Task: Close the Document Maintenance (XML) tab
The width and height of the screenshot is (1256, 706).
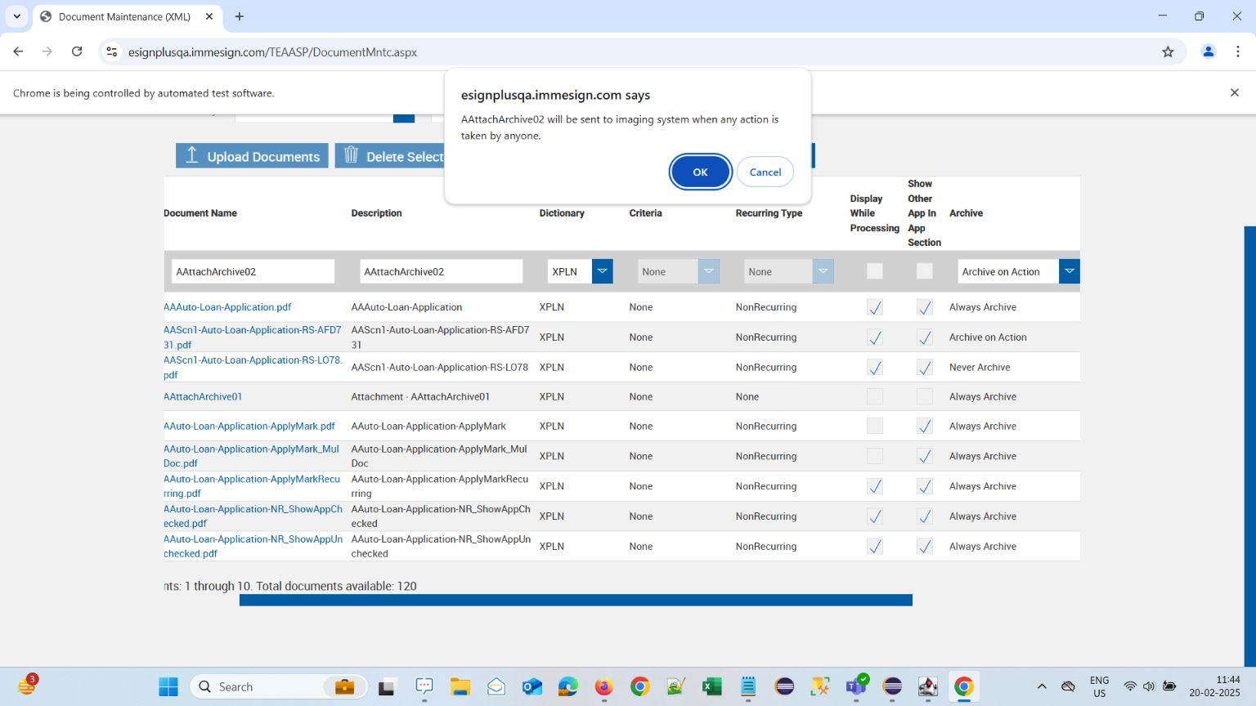Action: [x=209, y=16]
